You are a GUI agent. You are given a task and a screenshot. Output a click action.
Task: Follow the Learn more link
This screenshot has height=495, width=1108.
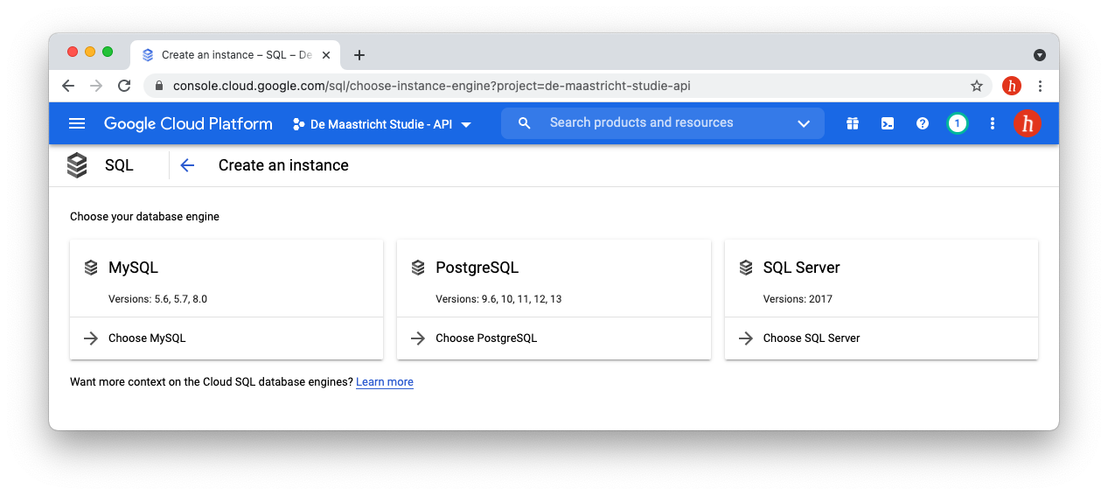pos(384,382)
